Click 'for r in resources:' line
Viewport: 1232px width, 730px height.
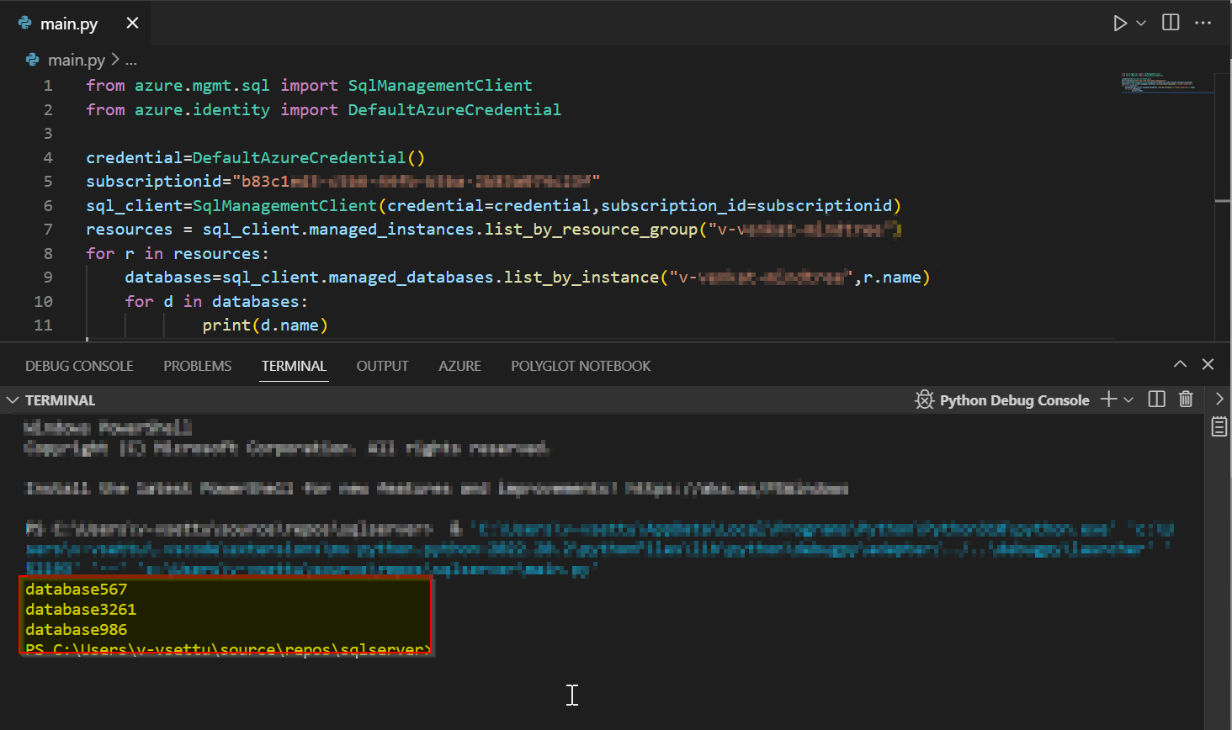click(x=178, y=253)
